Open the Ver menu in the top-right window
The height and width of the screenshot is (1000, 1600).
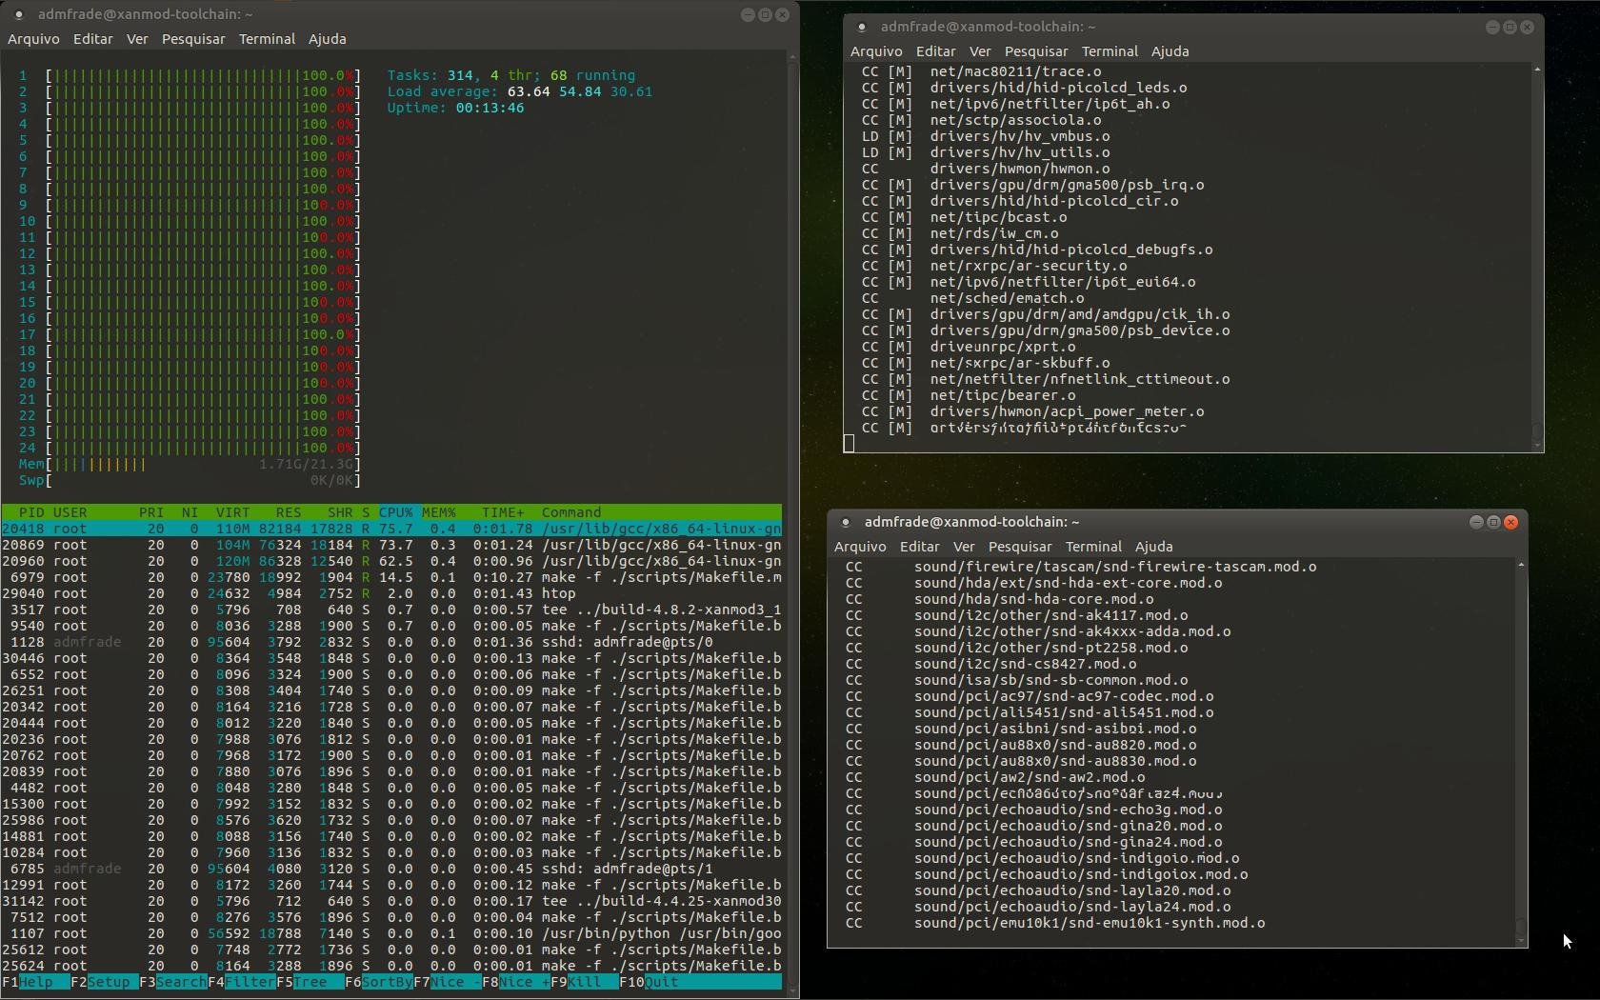click(980, 51)
